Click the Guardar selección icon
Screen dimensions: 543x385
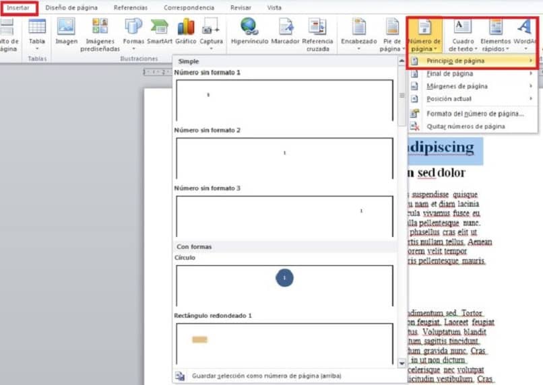180,376
